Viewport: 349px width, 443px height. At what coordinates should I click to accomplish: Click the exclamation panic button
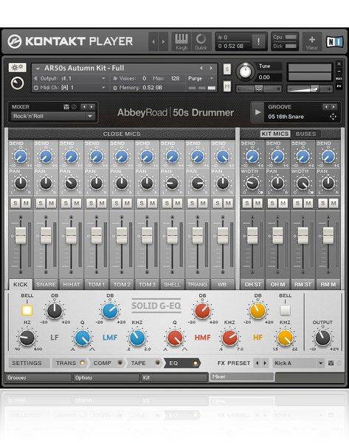point(258,41)
